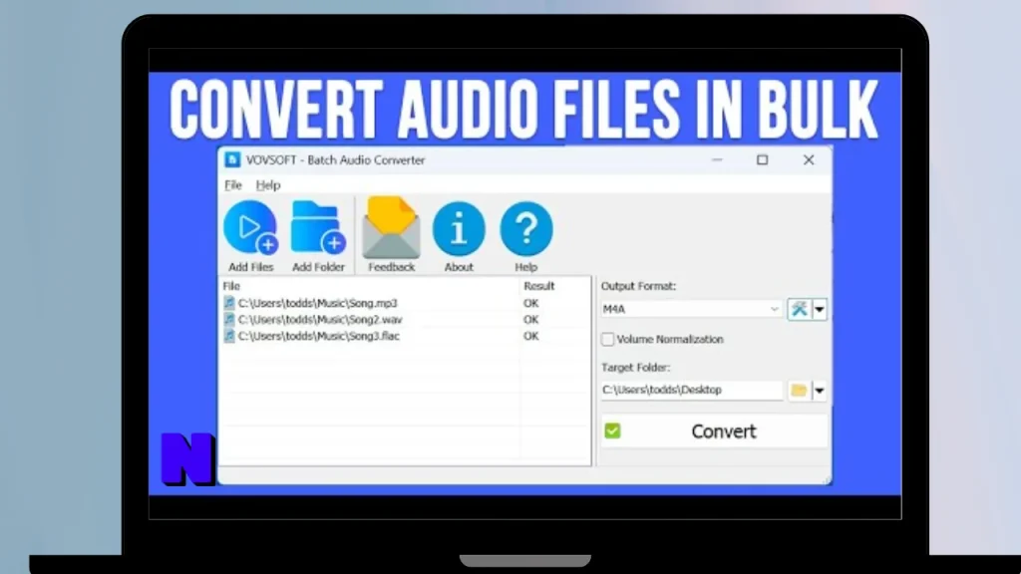1021x574 pixels.
Task: Click the Song2.wav file icon
Action: click(x=229, y=320)
